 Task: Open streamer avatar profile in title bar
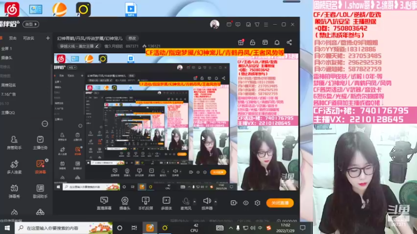point(215,24)
